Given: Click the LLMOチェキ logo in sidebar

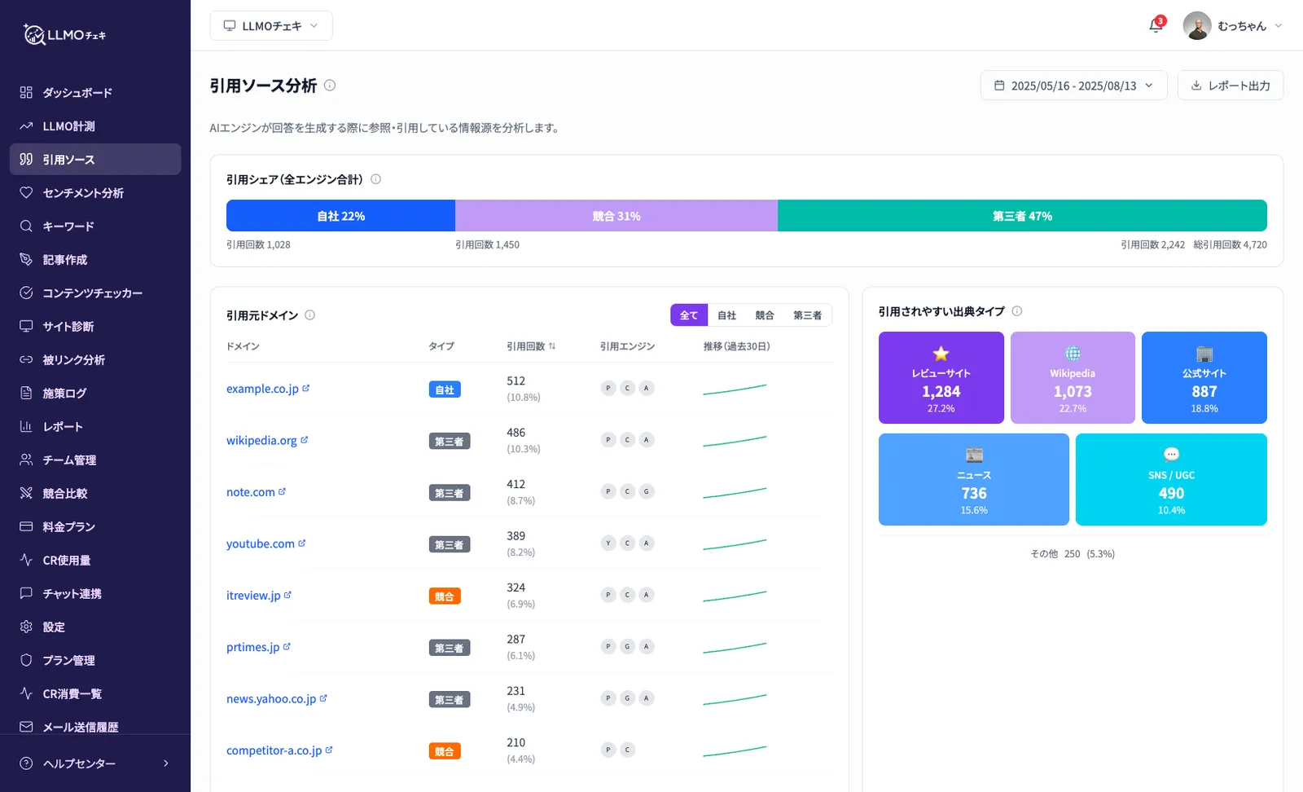Looking at the screenshot, I should point(65,34).
